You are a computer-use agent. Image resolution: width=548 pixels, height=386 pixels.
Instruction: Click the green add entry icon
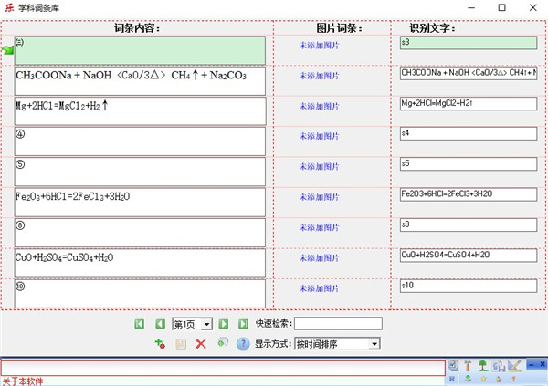(x=160, y=344)
